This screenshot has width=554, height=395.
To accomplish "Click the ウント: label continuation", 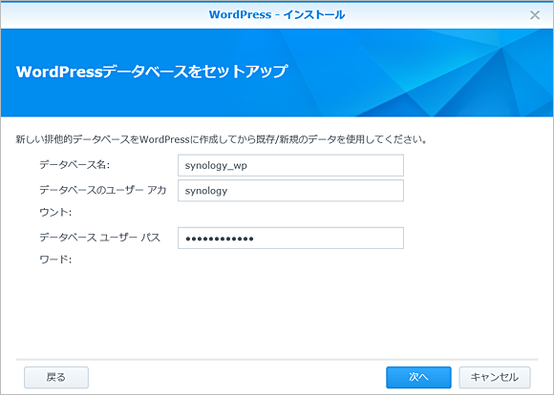I will 55,212.
